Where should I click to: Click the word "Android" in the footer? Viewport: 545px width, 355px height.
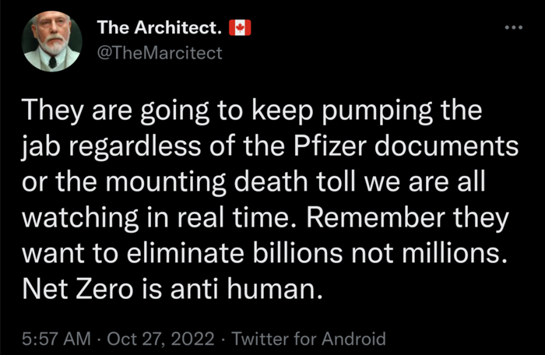(354, 339)
